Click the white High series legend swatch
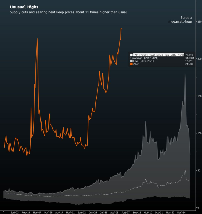The height and width of the screenshot is (214, 202). (x=131, y=55)
